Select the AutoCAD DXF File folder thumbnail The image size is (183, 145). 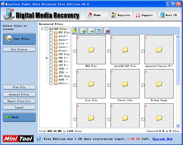tap(125, 50)
